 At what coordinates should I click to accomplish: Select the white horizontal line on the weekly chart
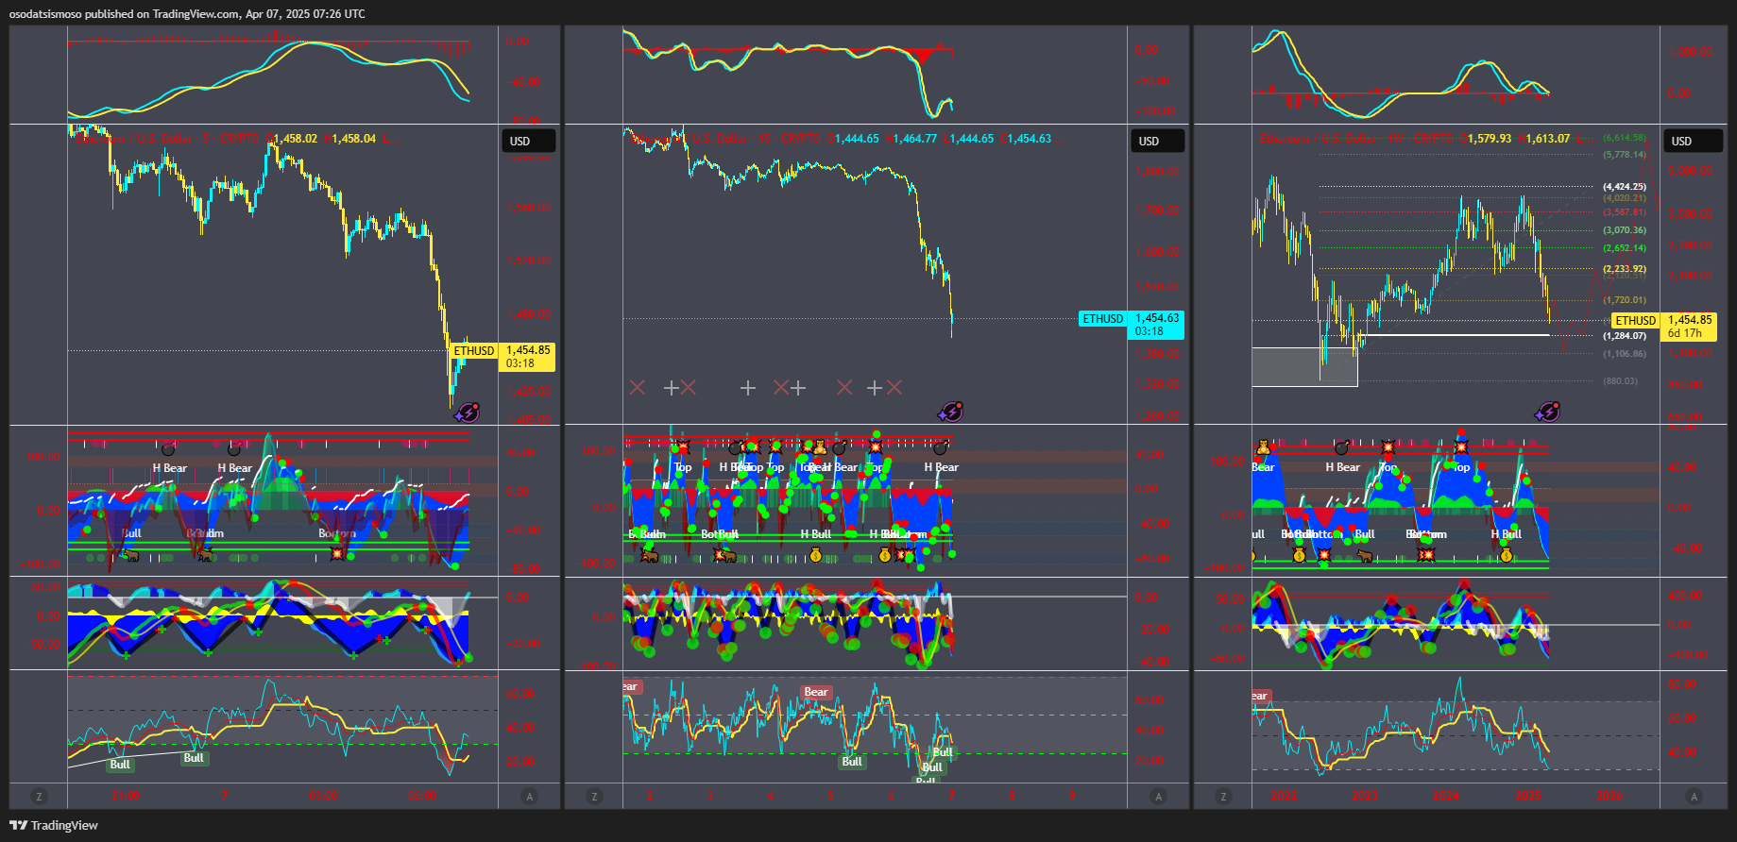tap(1455, 335)
